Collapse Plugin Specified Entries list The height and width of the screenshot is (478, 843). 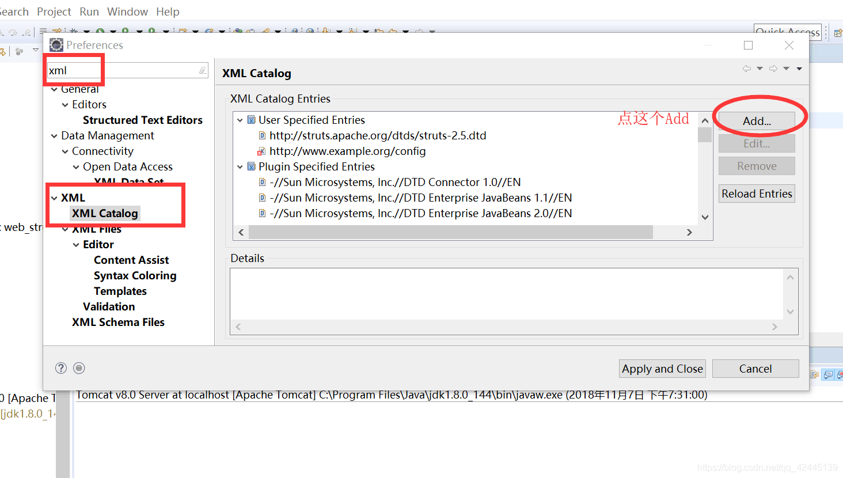pos(240,167)
